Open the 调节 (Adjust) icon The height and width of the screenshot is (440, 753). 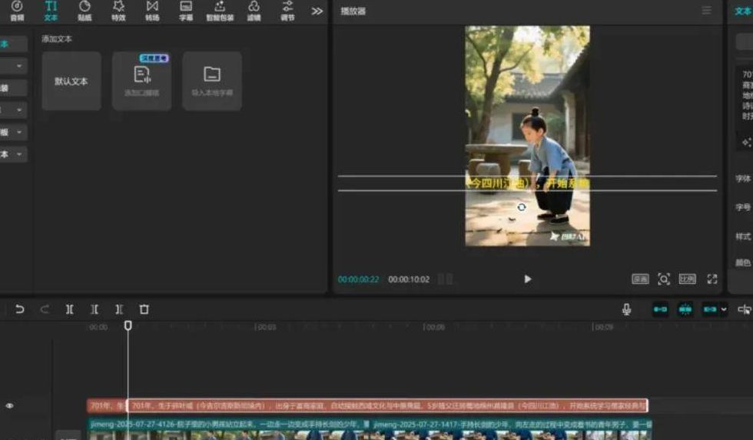pyautogui.click(x=287, y=10)
